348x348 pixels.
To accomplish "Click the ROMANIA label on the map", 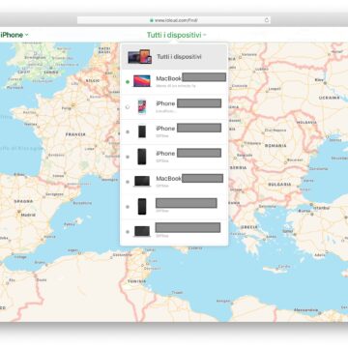I will (275, 146).
